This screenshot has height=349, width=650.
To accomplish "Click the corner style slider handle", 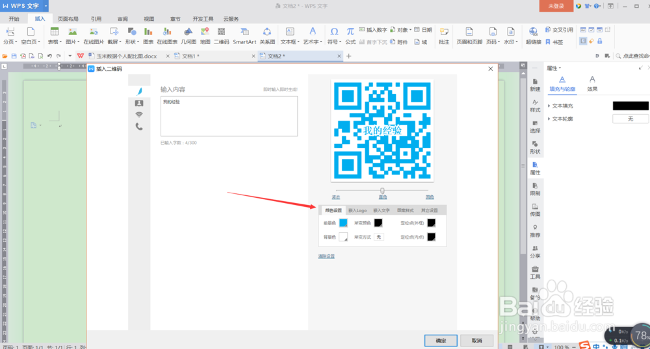I will pyautogui.click(x=382, y=191).
